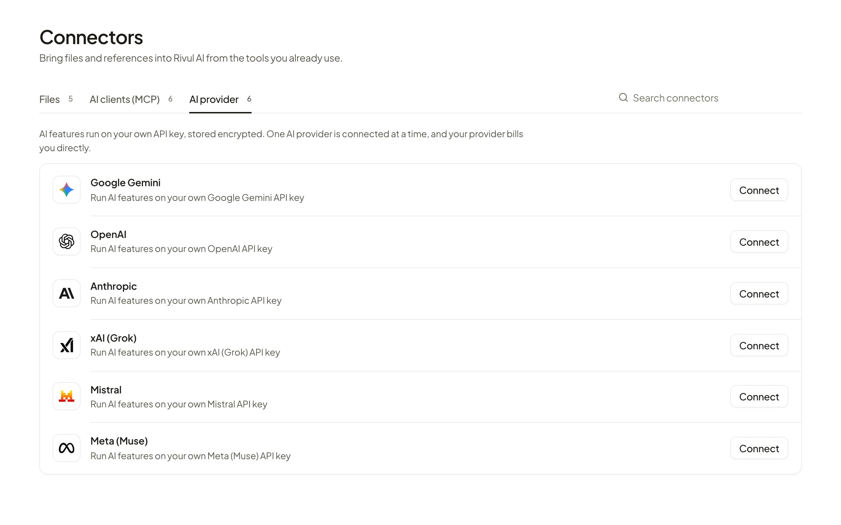Click the 'Bring files and references' subtitle
The width and height of the screenshot is (841, 525).
pos(191,58)
